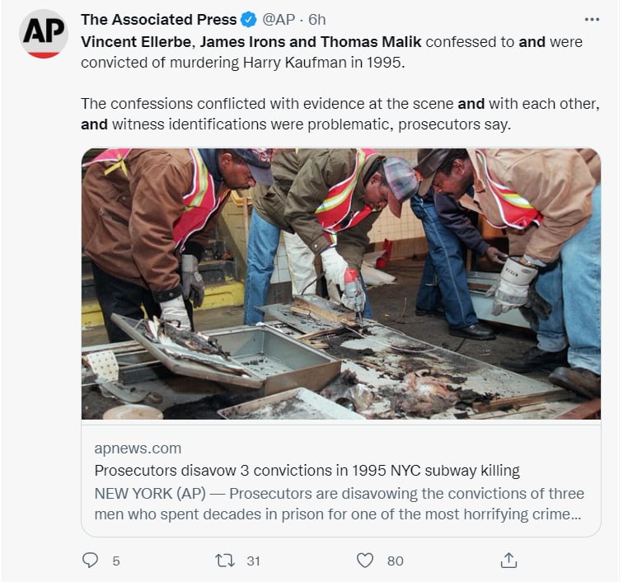Click the blue verified badge
628x582 pixels.
pyautogui.click(x=249, y=20)
